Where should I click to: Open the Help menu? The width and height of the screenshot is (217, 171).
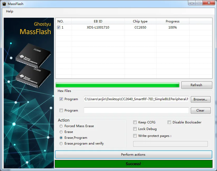[x=10, y=11]
